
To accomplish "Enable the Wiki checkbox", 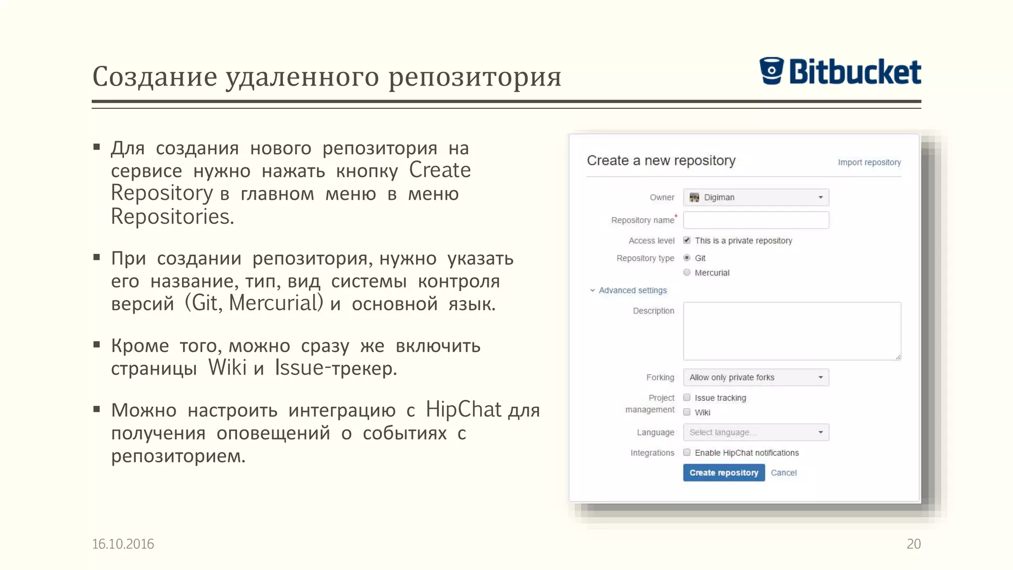I will pyautogui.click(x=687, y=412).
